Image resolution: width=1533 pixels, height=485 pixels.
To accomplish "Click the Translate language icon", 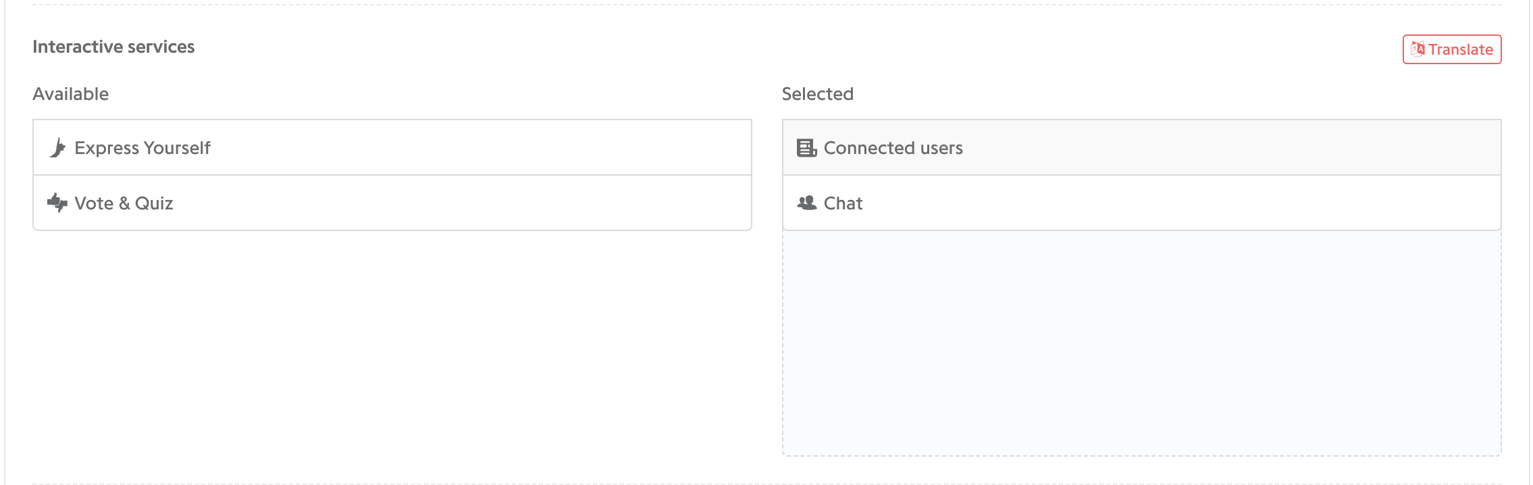I will (x=1418, y=49).
